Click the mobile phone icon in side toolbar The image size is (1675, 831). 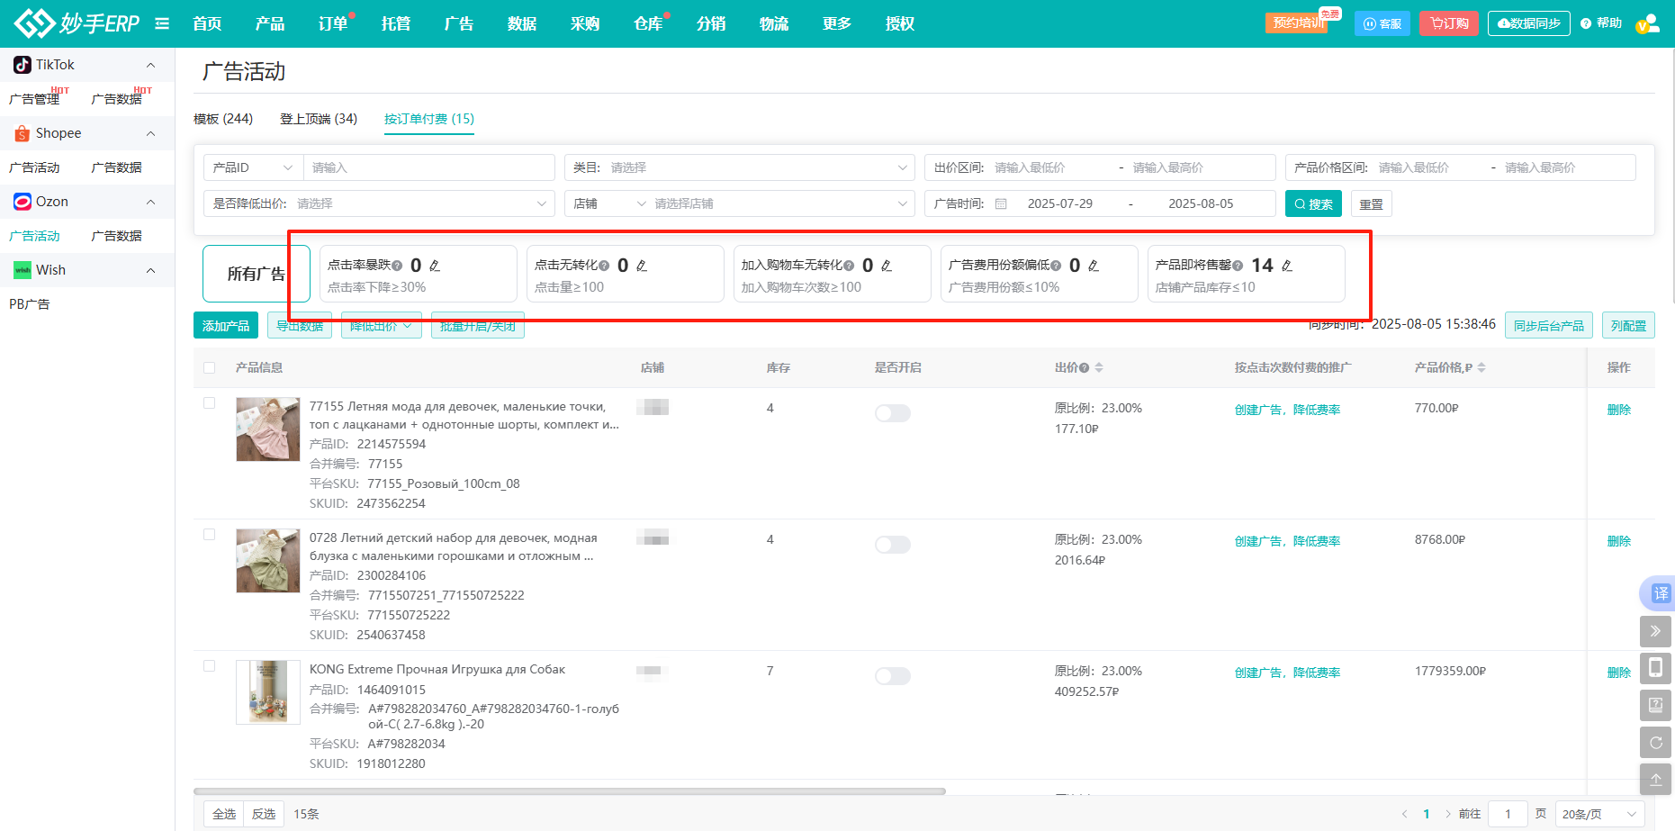click(x=1655, y=668)
